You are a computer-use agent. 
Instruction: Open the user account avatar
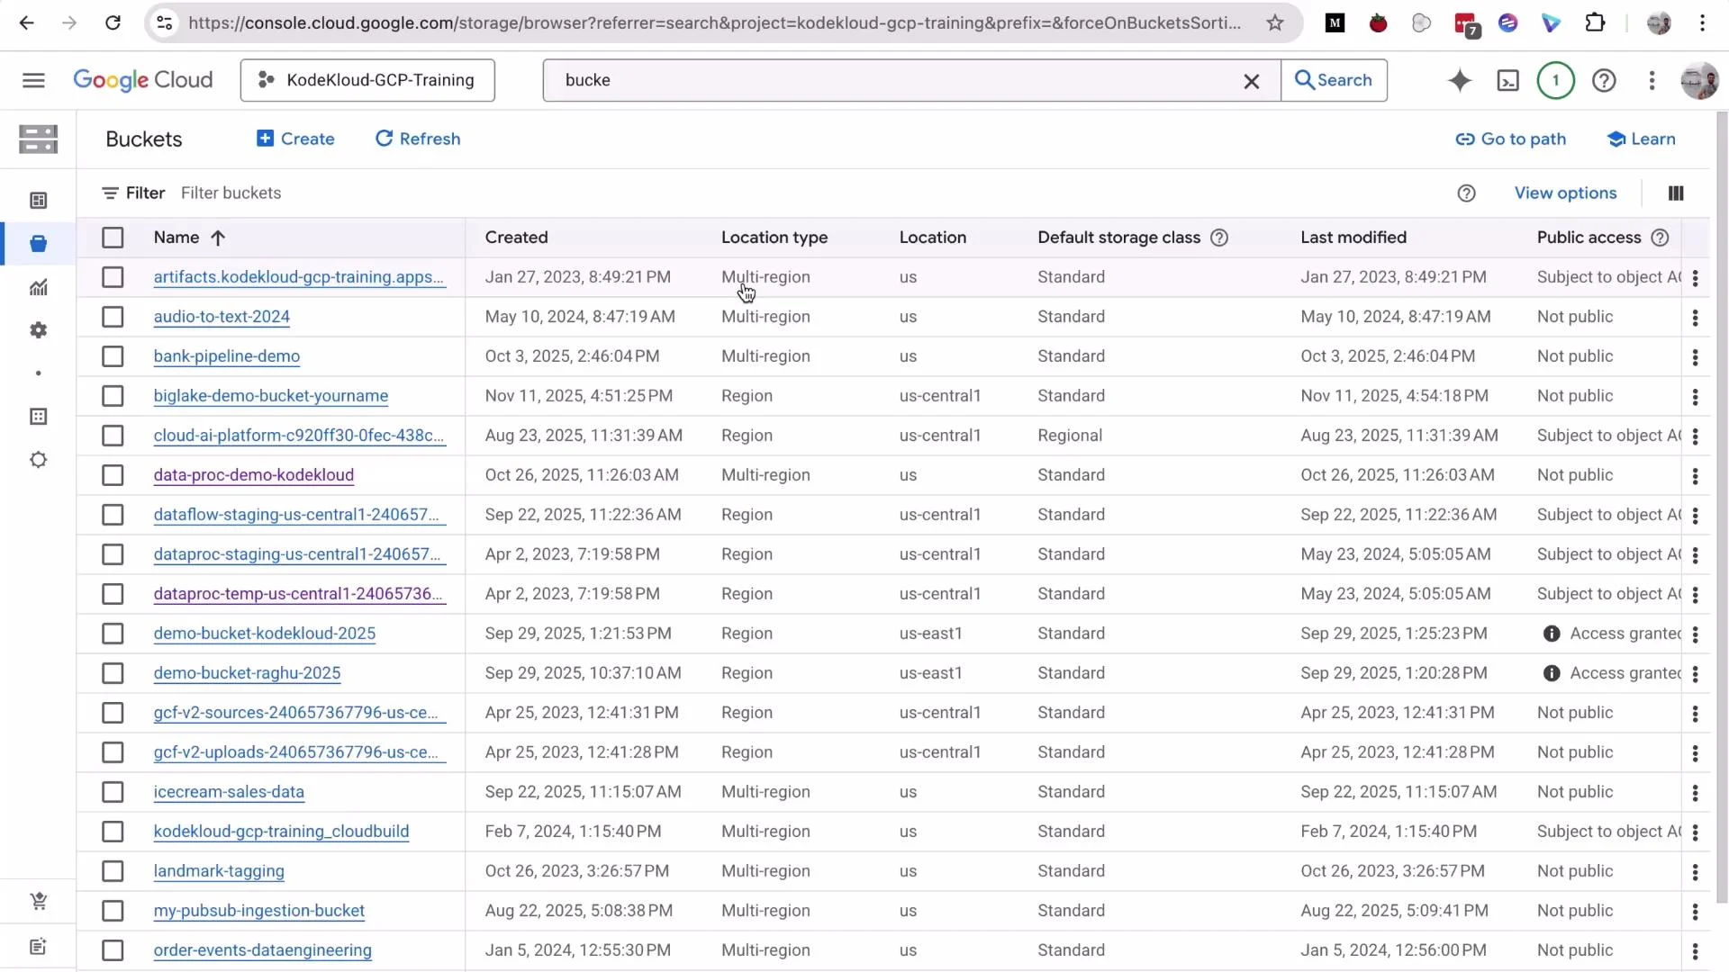coord(1699,81)
